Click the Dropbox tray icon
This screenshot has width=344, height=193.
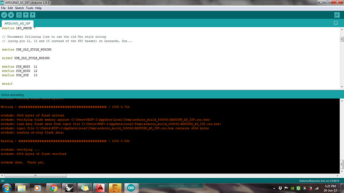tap(280, 188)
